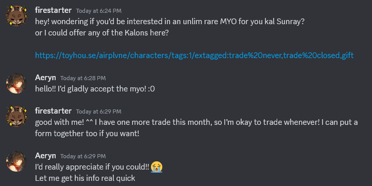Click the crying face emoji
The height and width of the screenshot is (186, 372).
point(157,167)
